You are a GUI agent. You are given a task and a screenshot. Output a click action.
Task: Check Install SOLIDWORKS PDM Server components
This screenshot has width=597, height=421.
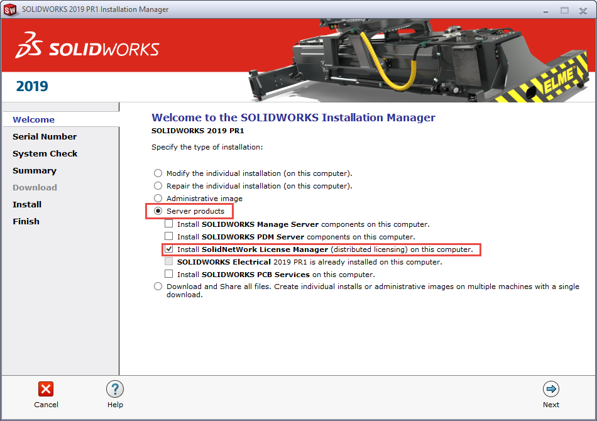169,237
